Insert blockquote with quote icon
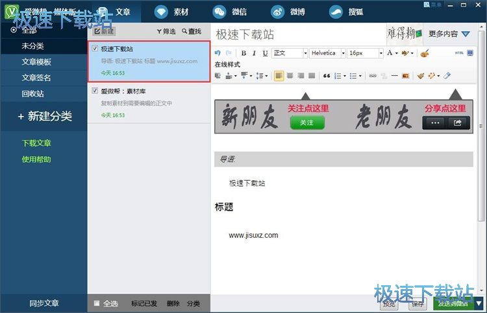This screenshot has height=313, width=487. point(327,76)
